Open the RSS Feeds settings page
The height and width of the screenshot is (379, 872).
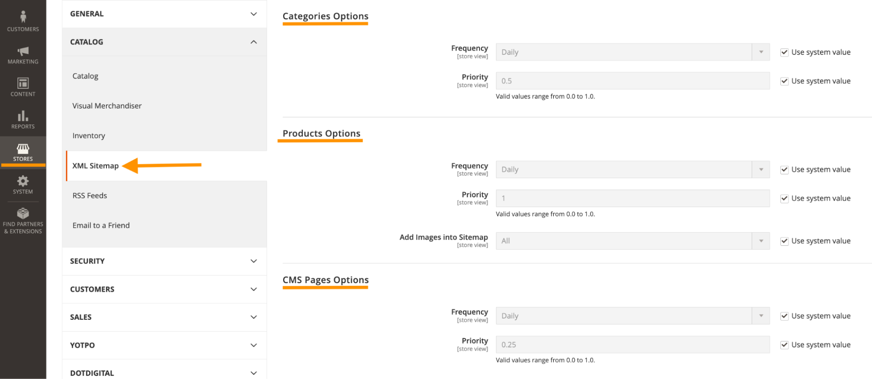[x=90, y=195]
